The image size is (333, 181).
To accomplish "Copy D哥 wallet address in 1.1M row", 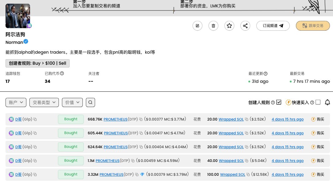I will pyautogui.click(x=35, y=161).
